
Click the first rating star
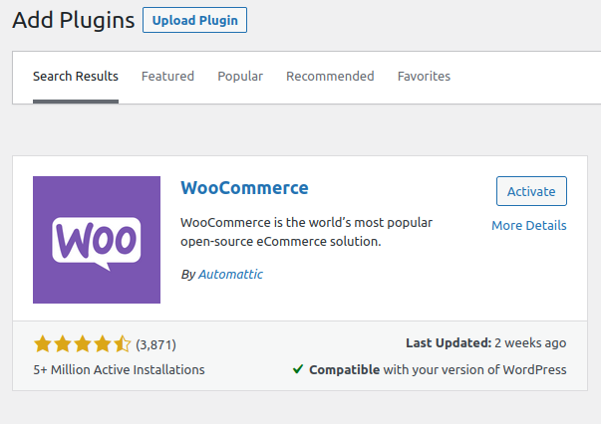click(x=43, y=343)
